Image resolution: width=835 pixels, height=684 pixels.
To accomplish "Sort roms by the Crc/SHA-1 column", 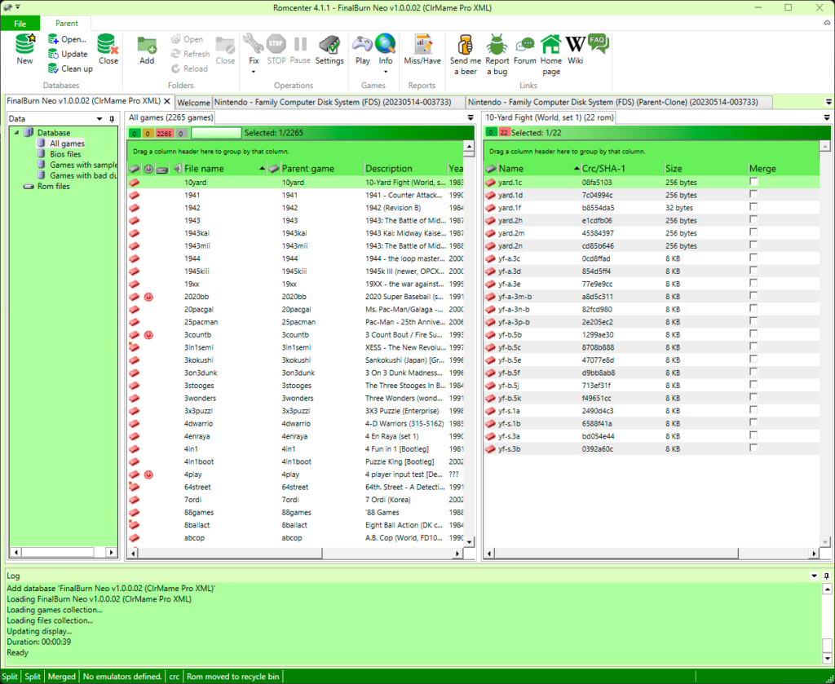I will (x=621, y=169).
